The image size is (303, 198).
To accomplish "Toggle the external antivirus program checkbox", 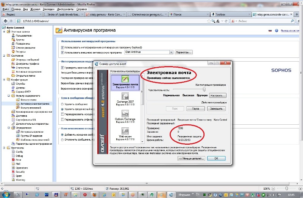I will [63, 52].
